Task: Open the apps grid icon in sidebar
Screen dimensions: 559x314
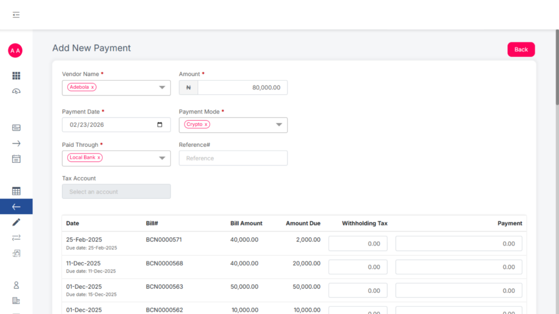Action: [x=16, y=76]
